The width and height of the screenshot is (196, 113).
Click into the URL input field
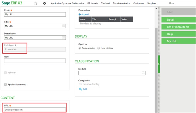tap(35, 110)
